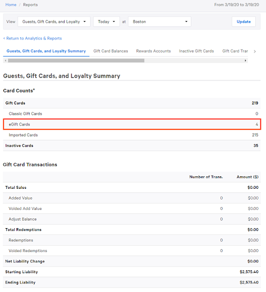Click Return to Analytics & Reports link

tap(32, 38)
